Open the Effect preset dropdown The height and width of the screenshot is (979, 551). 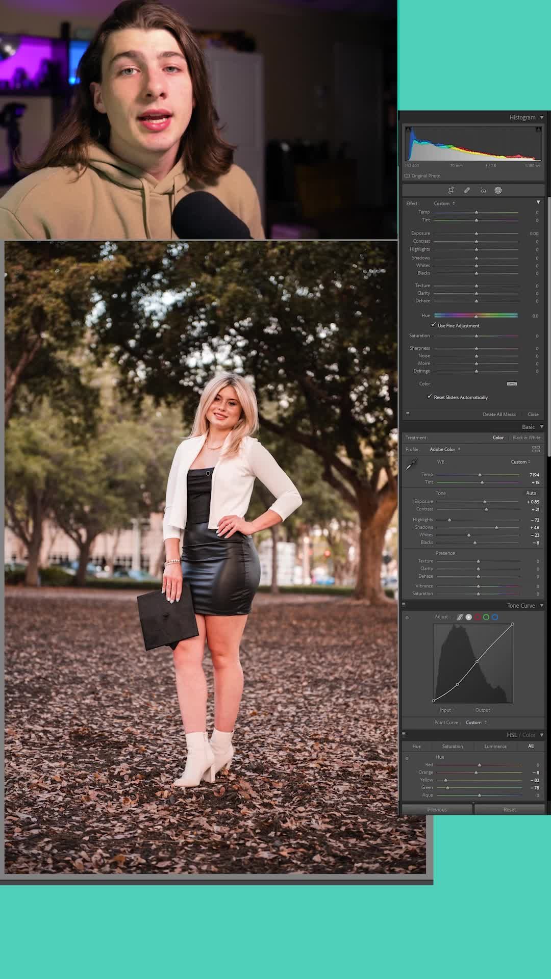(x=444, y=203)
